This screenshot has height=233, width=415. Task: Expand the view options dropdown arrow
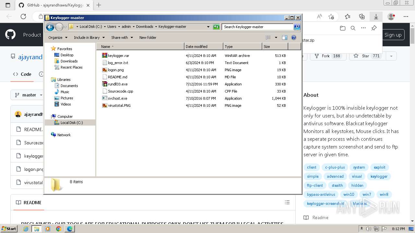point(276,38)
